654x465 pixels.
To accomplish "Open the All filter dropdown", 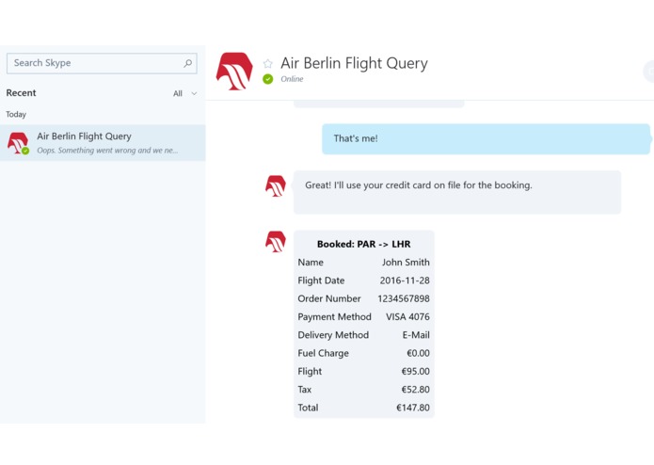I will coord(184,93).
